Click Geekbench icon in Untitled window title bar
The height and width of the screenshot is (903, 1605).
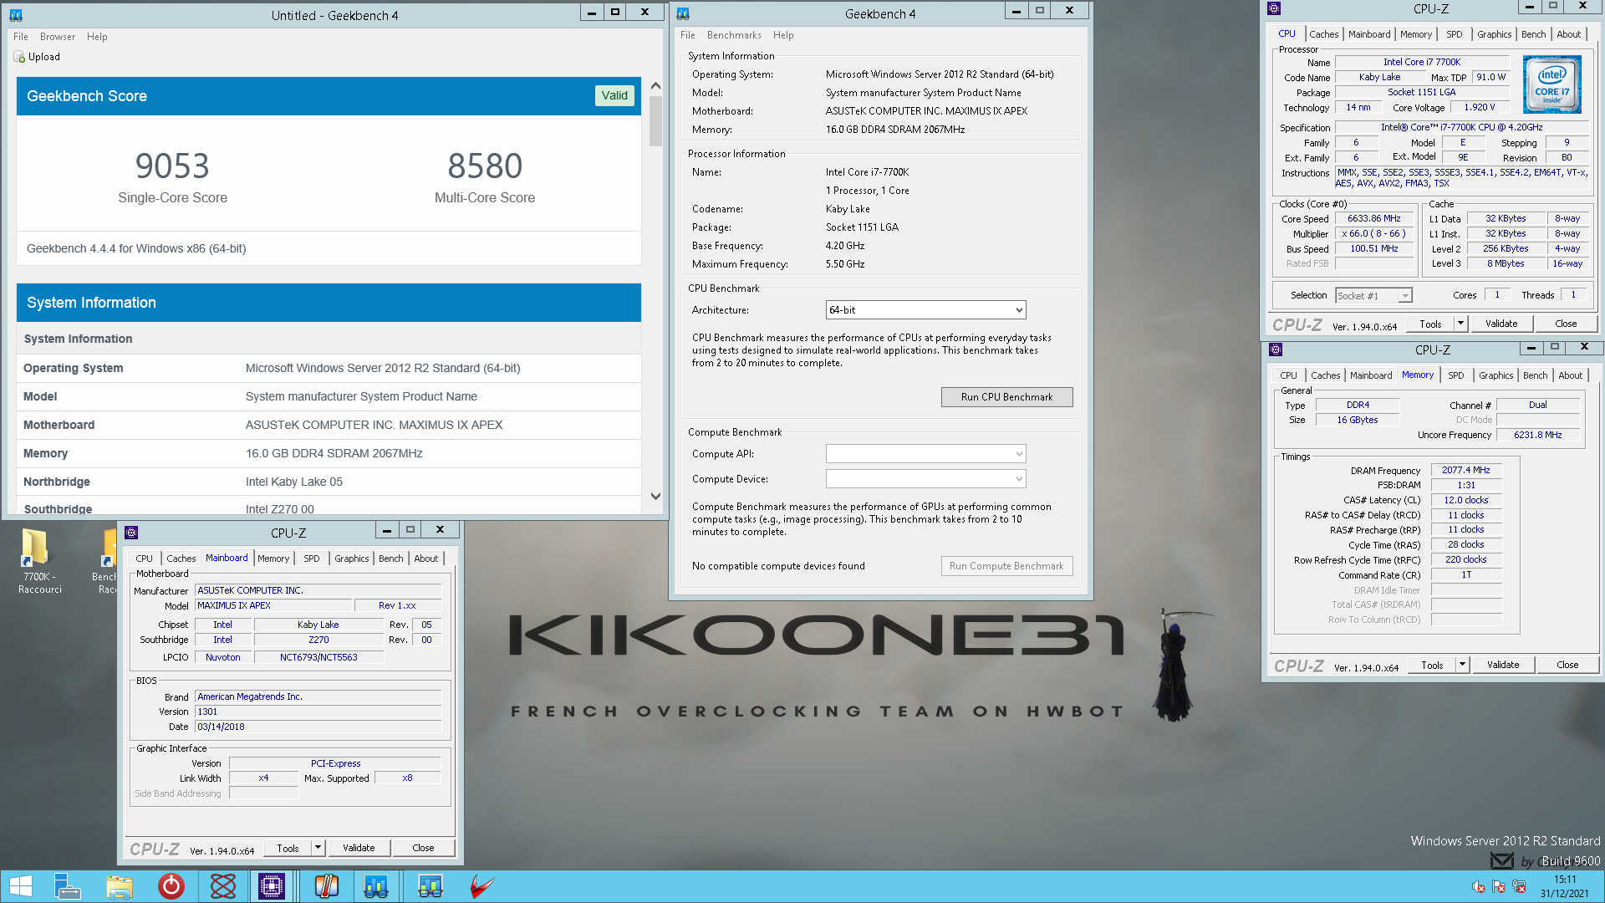click(16, 15)
